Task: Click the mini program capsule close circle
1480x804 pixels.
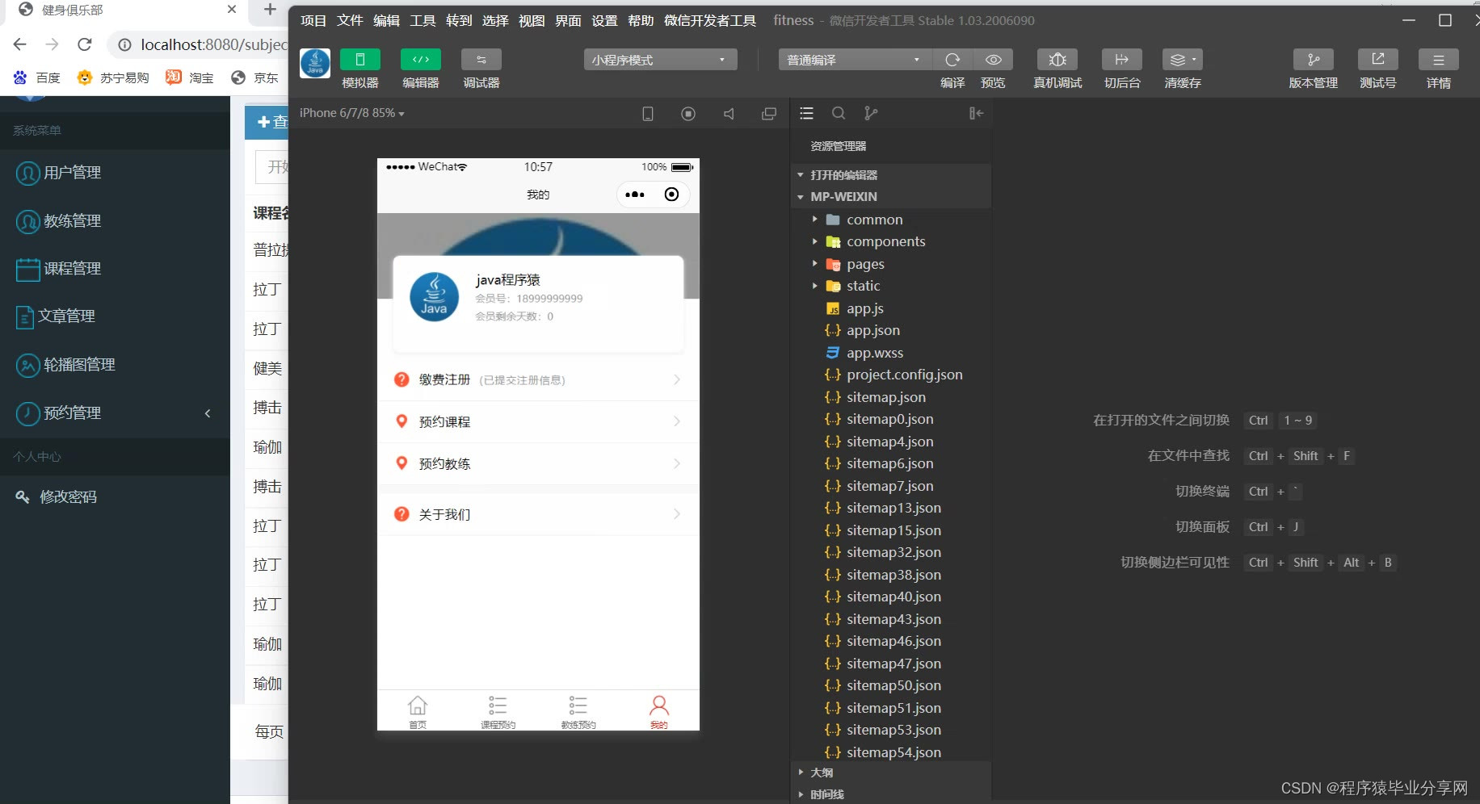Action: click(671, 195)
